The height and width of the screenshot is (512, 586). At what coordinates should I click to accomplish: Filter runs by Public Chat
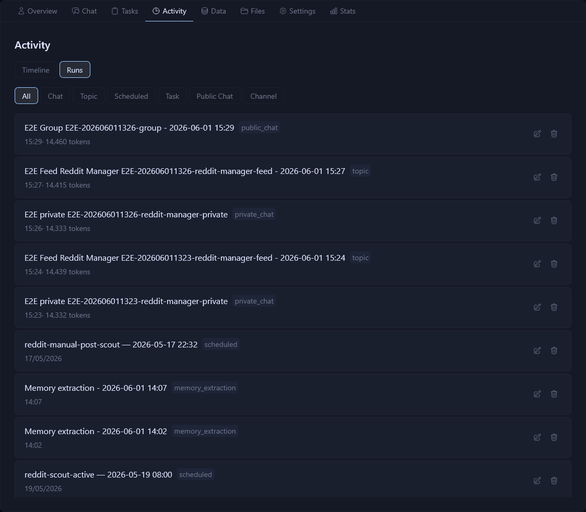(215, 96)
